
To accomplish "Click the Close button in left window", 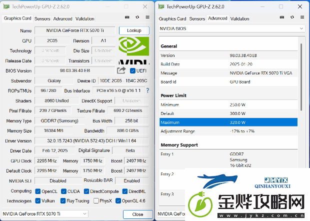I will tap(138, 214).
